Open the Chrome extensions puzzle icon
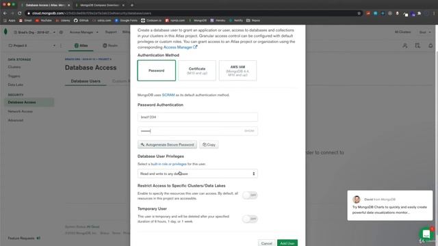438x246 pixels. coord(420,13)
